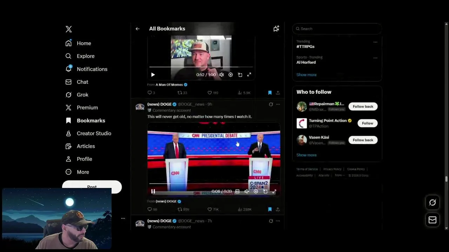Open more options on 9h DOGE post
The width and height of the screenshot is (449, 252).
point(278,104)
